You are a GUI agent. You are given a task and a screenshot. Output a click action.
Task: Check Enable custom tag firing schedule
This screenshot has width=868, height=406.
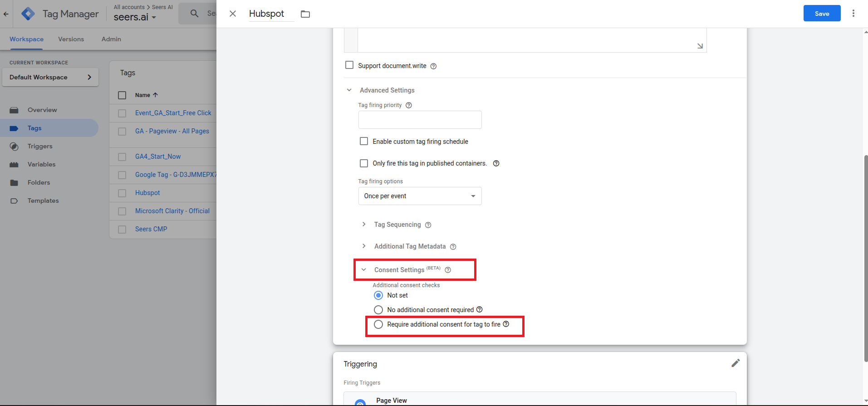coord(364,141)
